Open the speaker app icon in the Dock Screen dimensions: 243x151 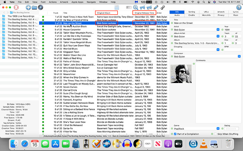tap(86, 144)
